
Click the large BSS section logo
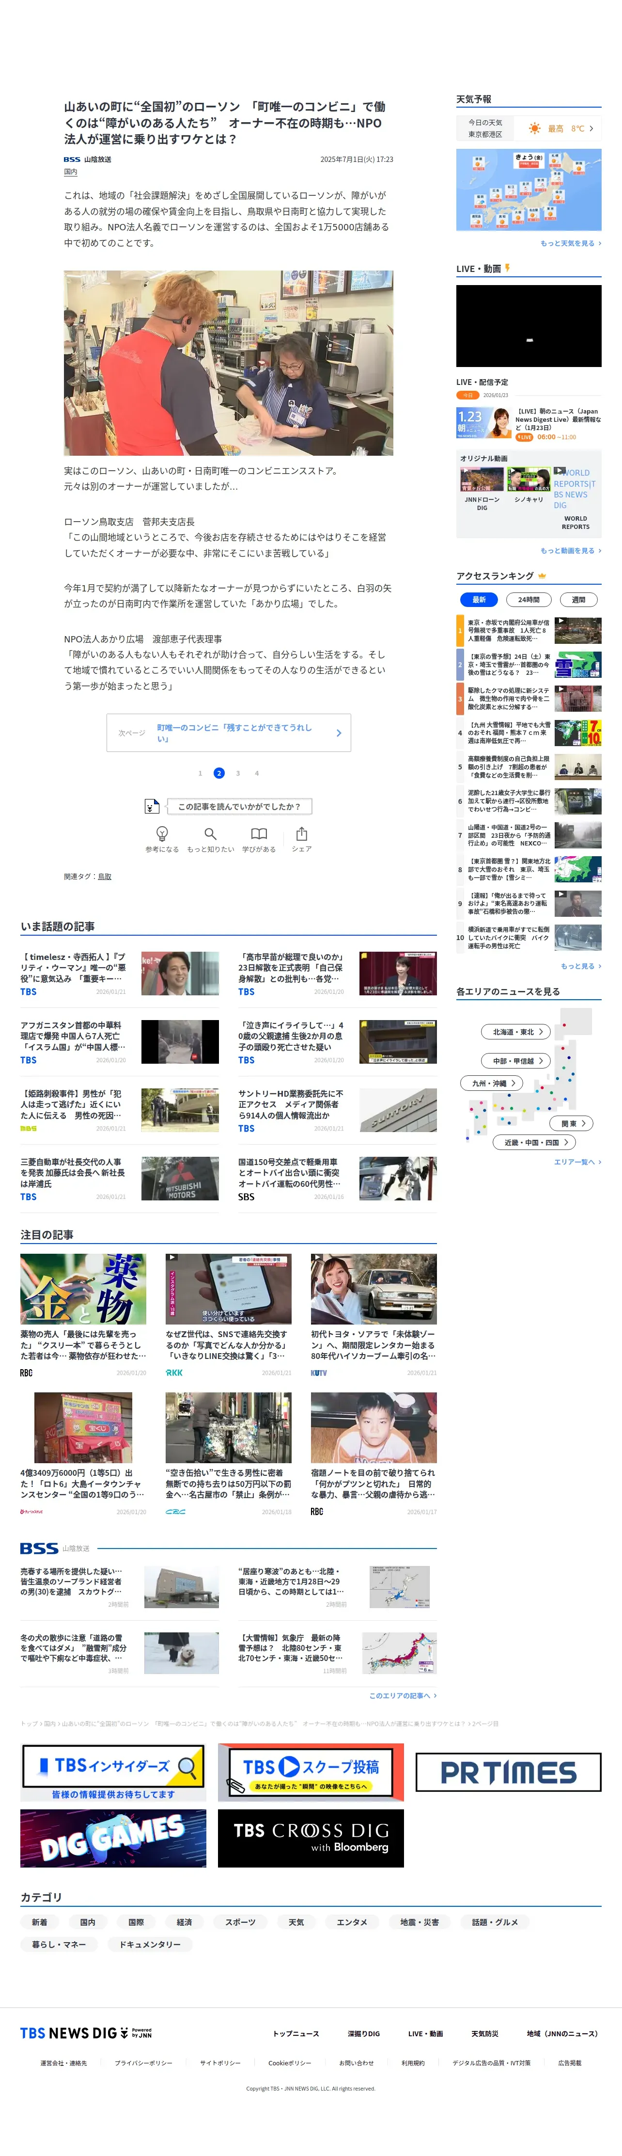(39, 1549)
